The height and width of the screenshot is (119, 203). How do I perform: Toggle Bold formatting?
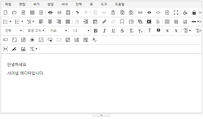96,31
